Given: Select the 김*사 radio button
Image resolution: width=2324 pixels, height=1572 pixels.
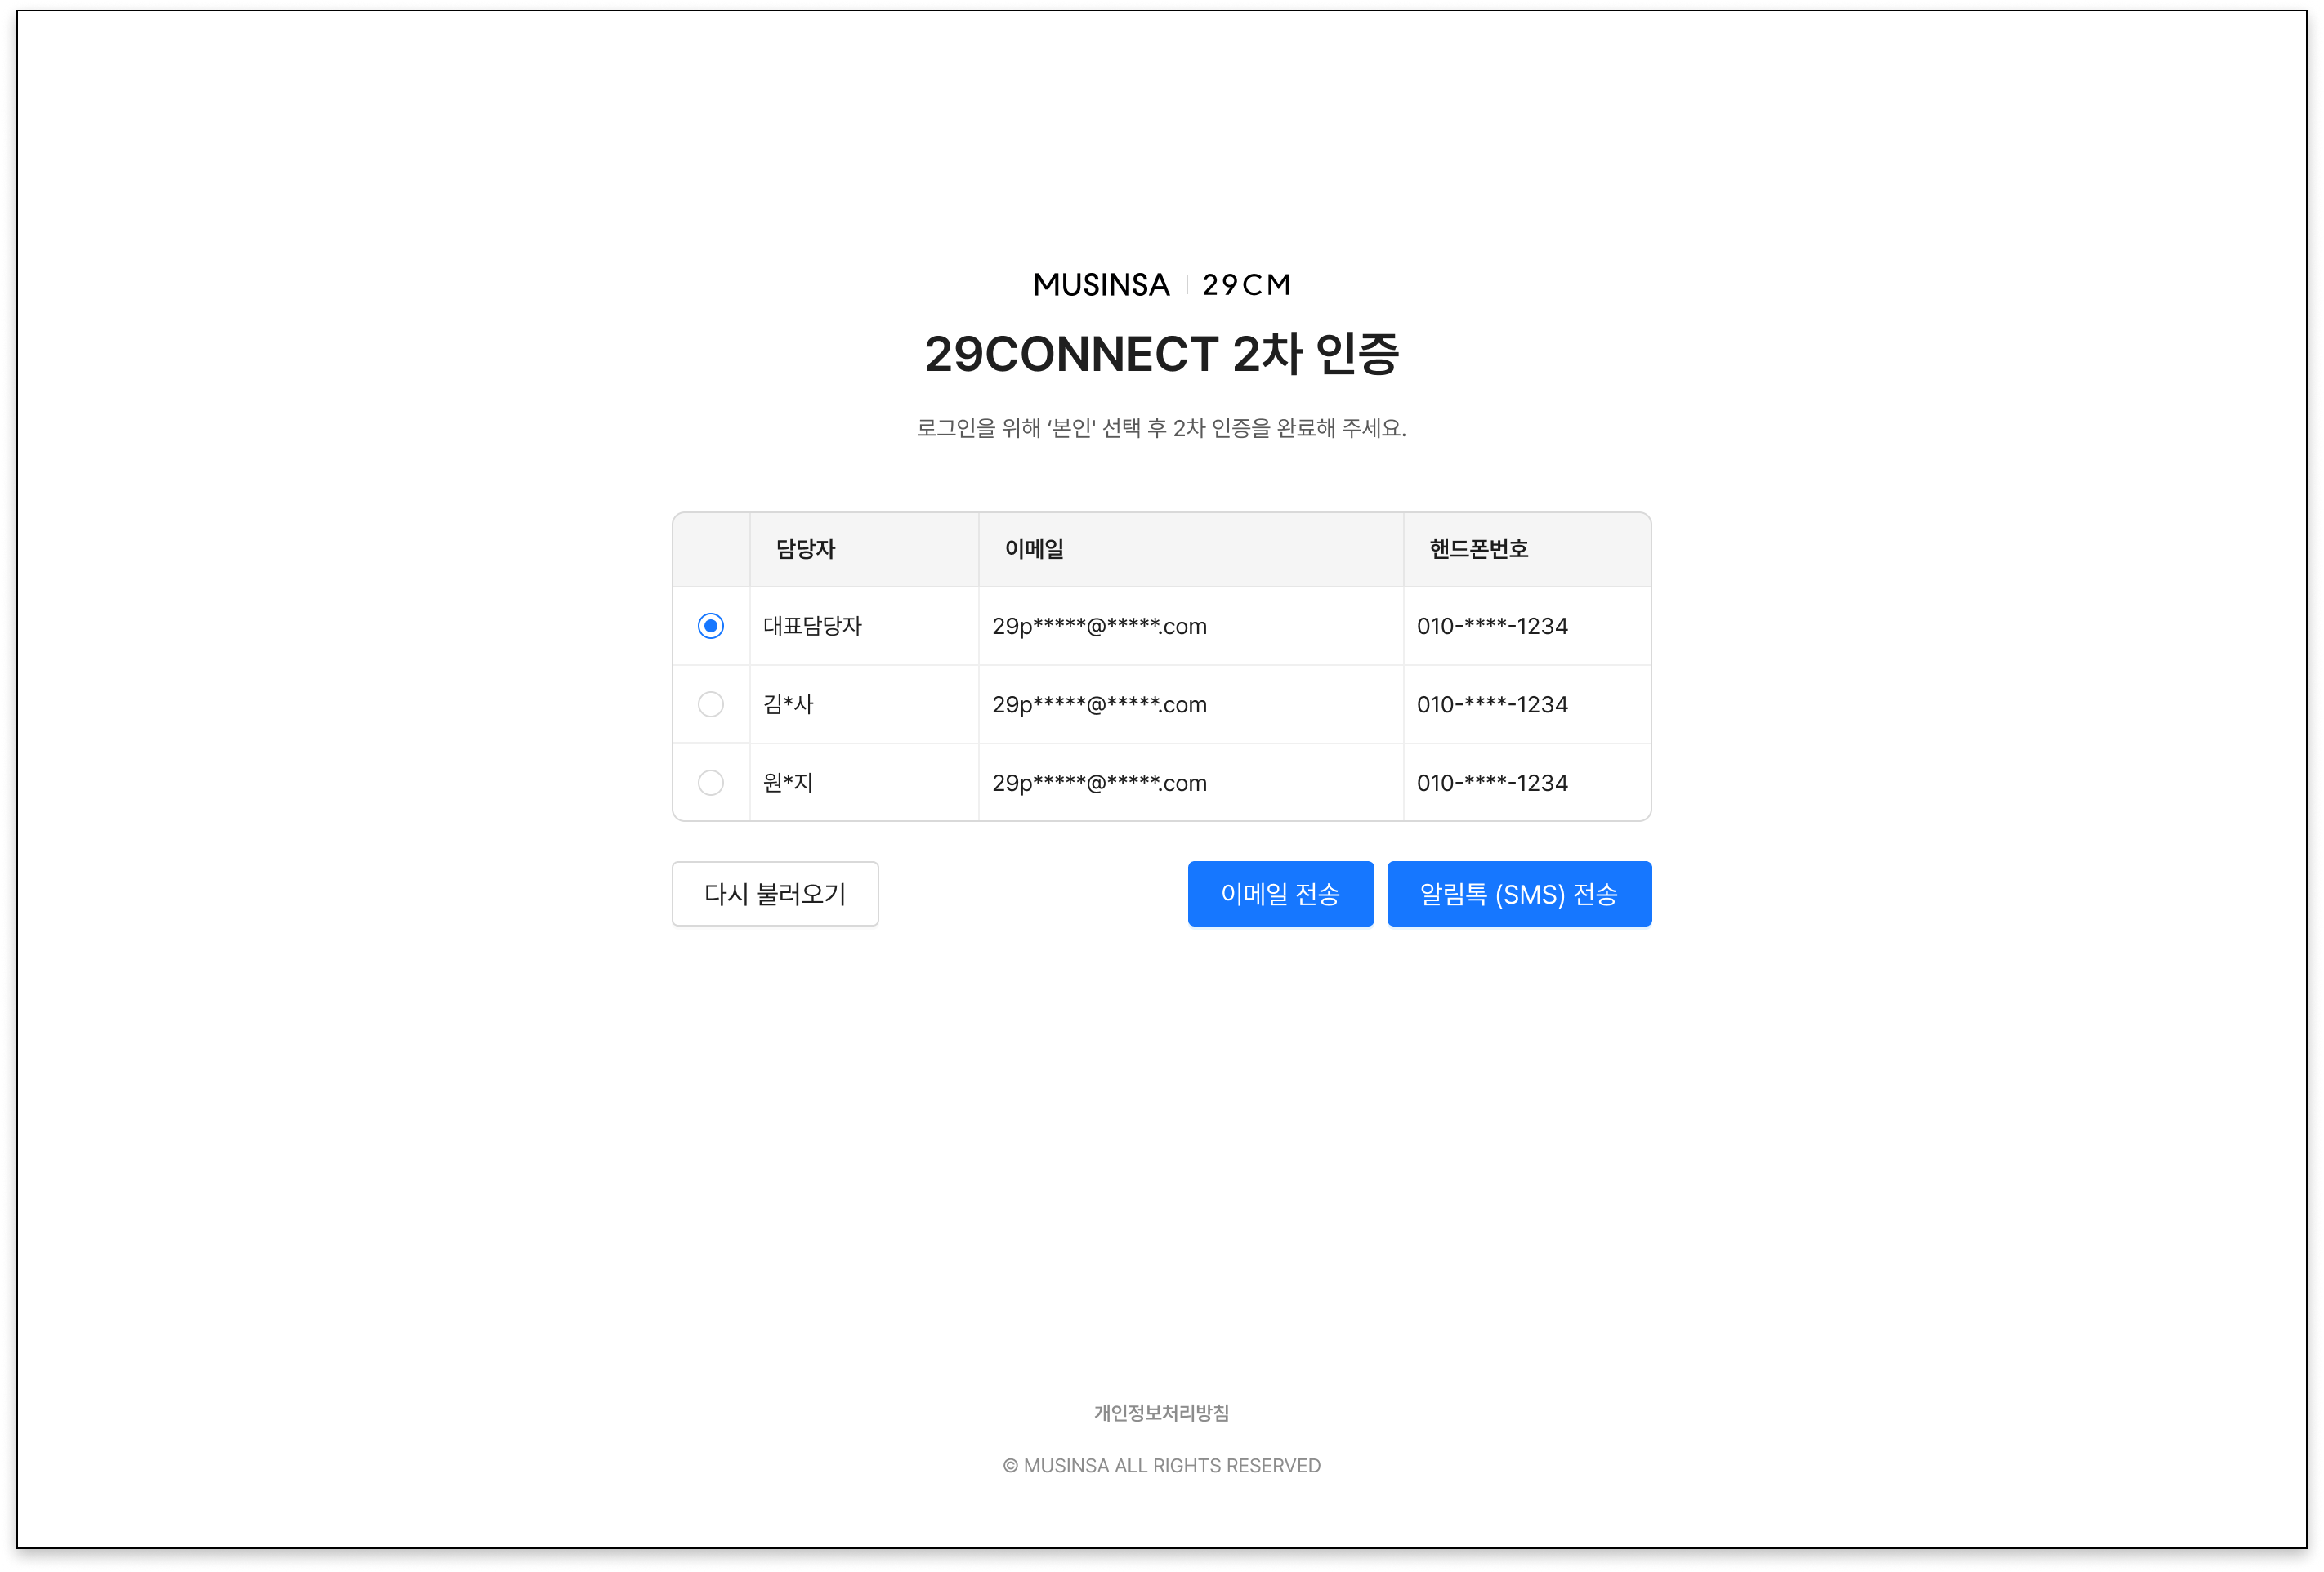Looking at the screenshot, I should [x=710, y=704].
